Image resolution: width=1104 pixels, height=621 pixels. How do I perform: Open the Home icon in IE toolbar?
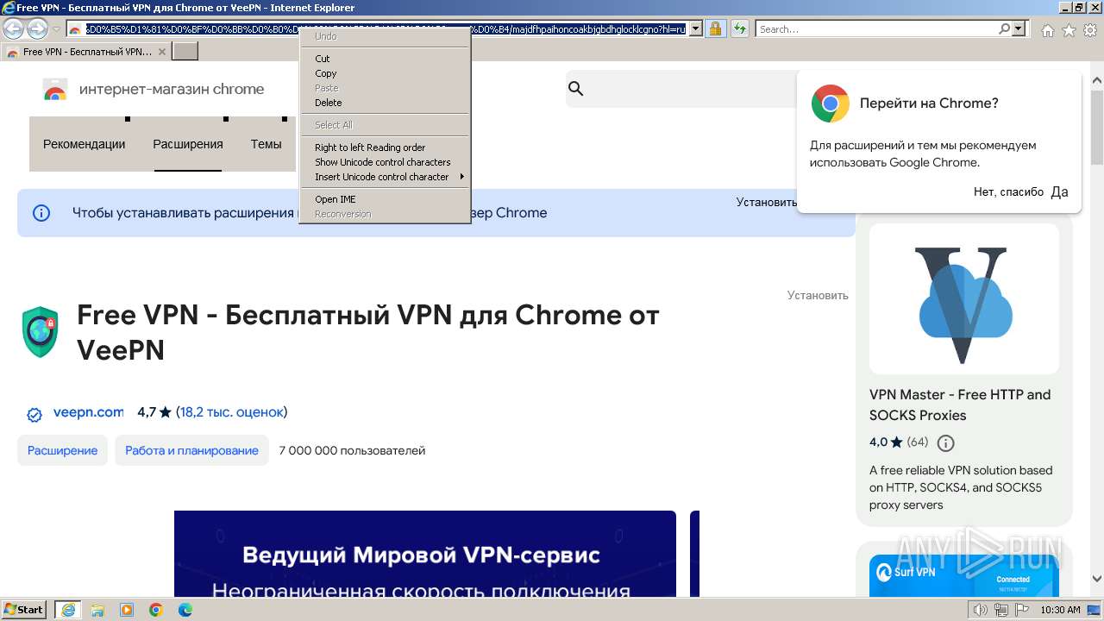click(1047, 30)
